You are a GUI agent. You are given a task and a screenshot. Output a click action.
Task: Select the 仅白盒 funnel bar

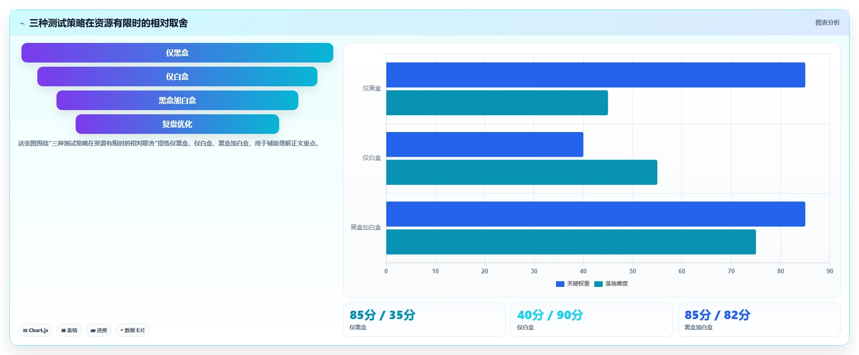point(177,77)
